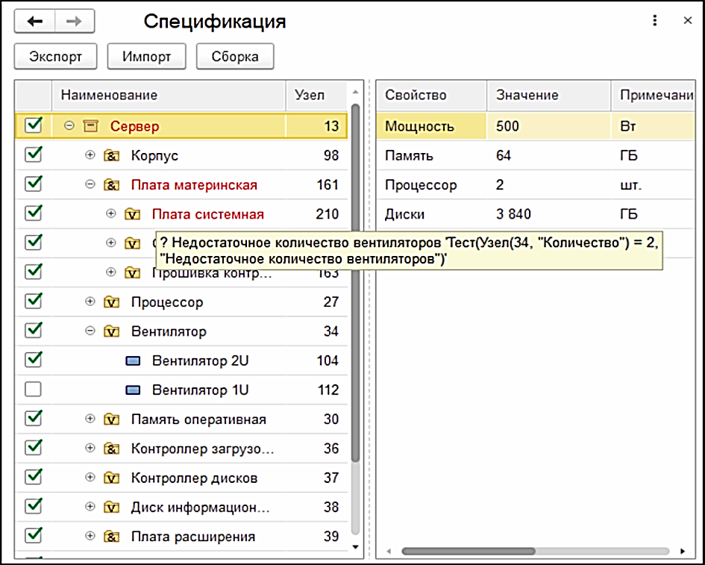Image resolution: width=705 pixels, height=565 pixels.
Task: Click the Сервер box icon
Action: tap(91, 126)
